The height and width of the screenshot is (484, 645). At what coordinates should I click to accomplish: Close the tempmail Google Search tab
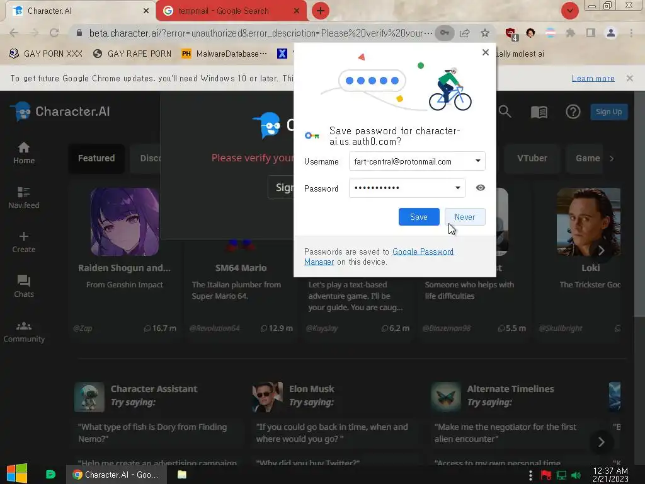296,11
